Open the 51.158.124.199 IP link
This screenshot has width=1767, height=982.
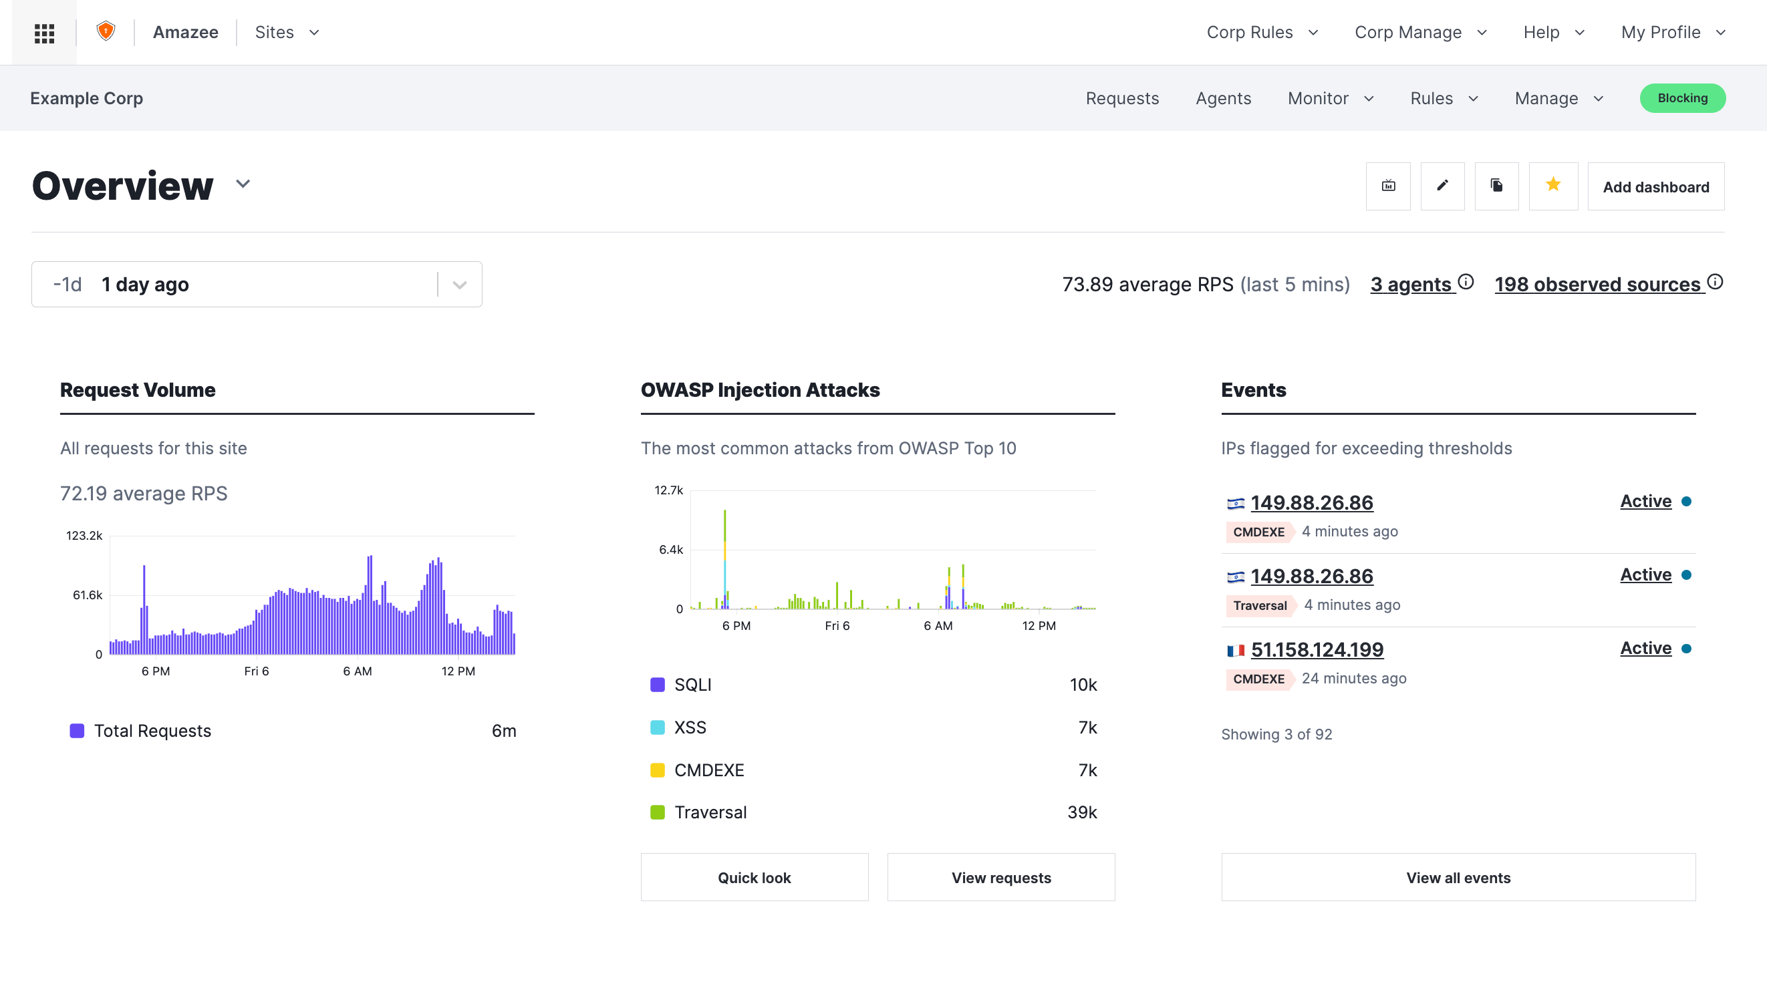coord(1317,649)
